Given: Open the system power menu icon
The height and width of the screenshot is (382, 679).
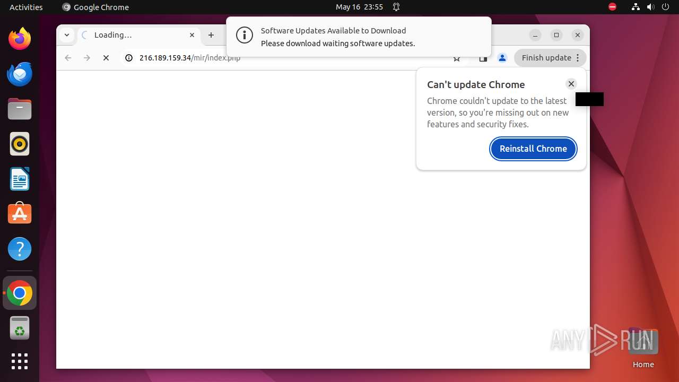Looking at the screenshot, I should 665,7.
